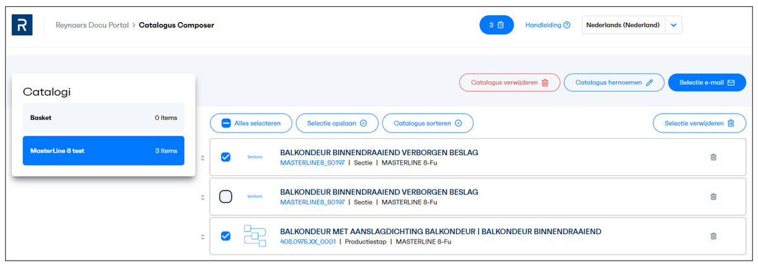
Task: Delete the BALKONDEUR MET AANSLAGDICHTING row via its trash icon
Action: click(713, 236)
